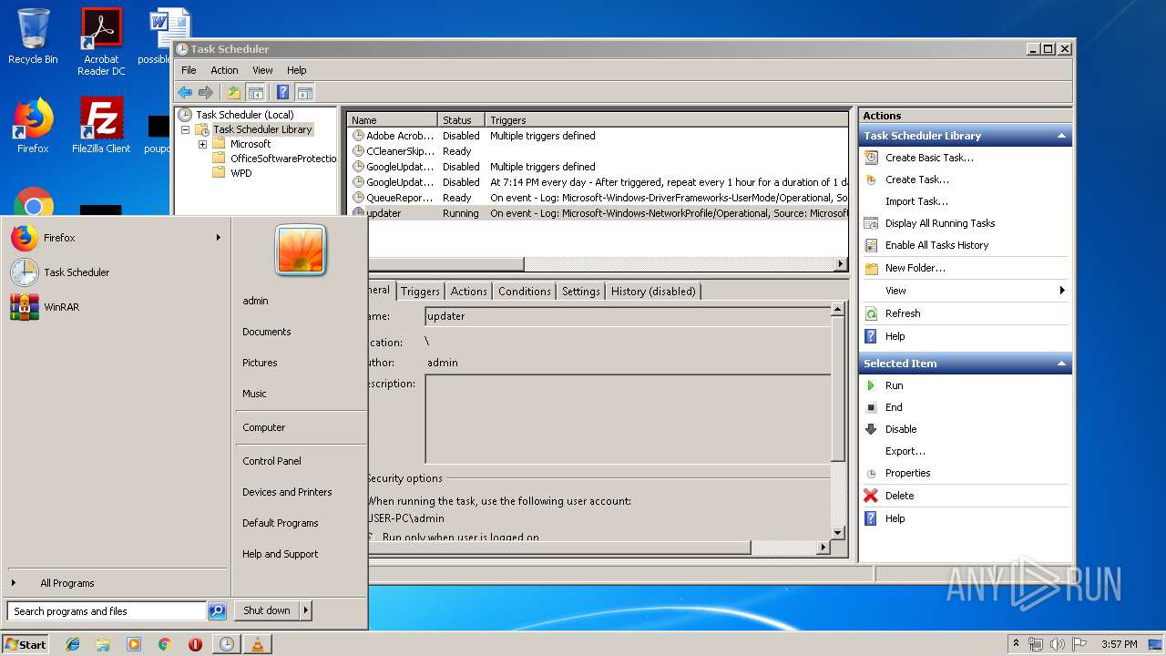Click the Start button
Image resolution: width=1166 pixels, height=656 pixels.
coord(26,644)
